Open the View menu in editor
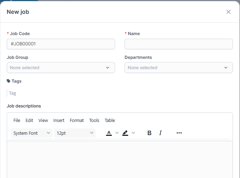Screen dimensions: 240x178 click(x=43, y=121)
